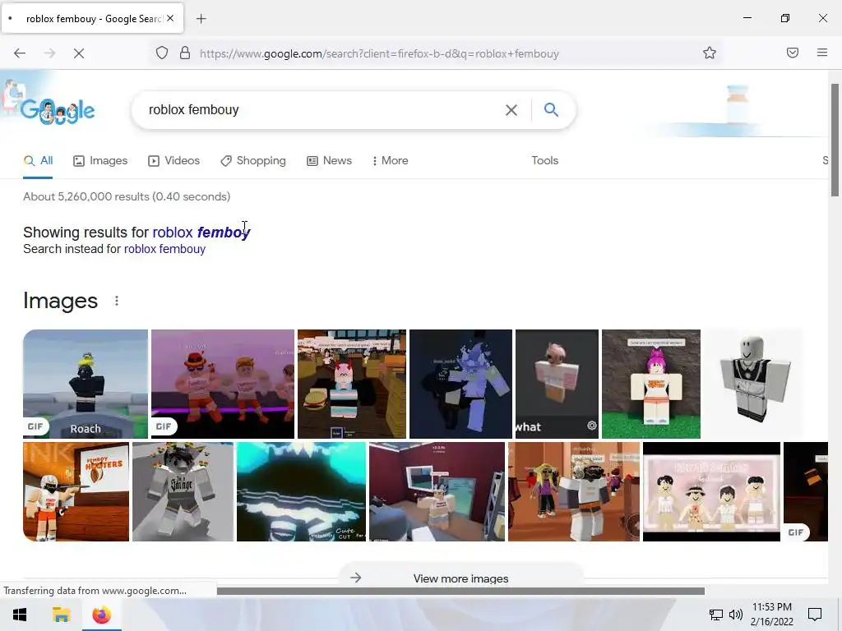Open volume control in tray
The width and height of the screenshot is (842, 631).
(x=736, y=615)
